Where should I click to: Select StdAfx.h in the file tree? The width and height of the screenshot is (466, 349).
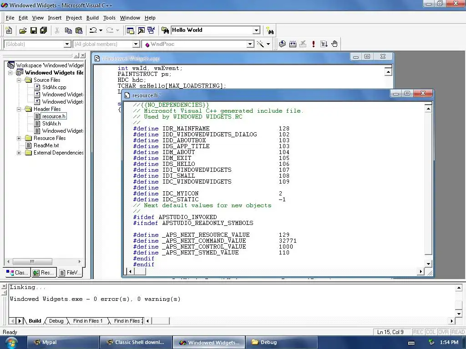51,124
